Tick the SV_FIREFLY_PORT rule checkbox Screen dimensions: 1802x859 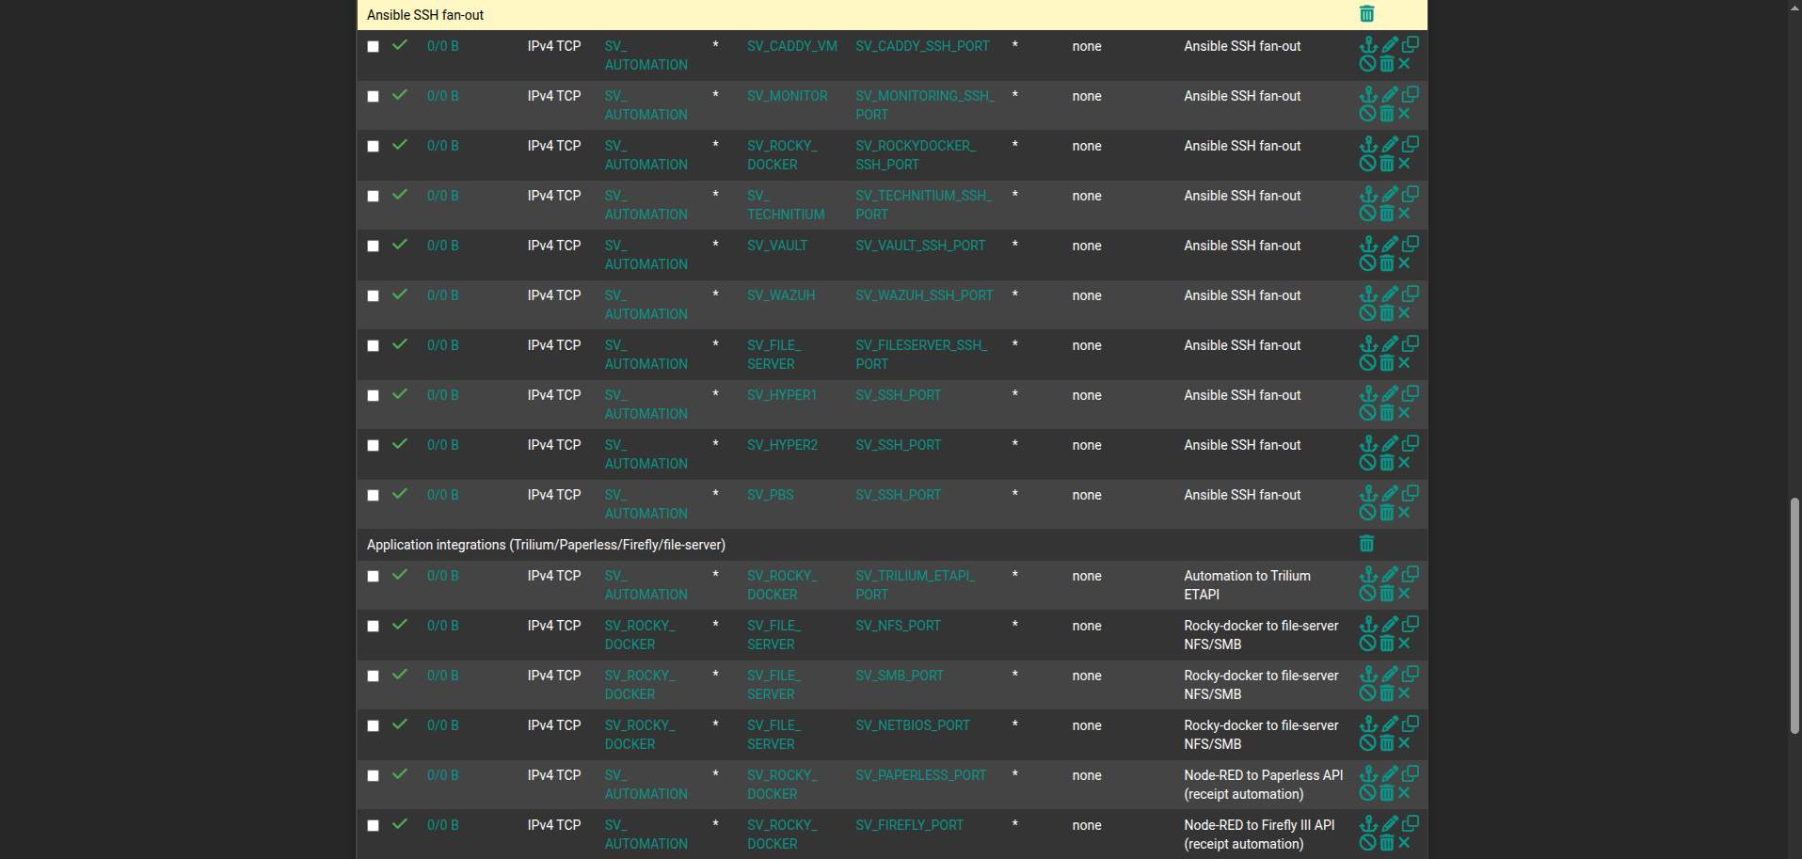374,825
